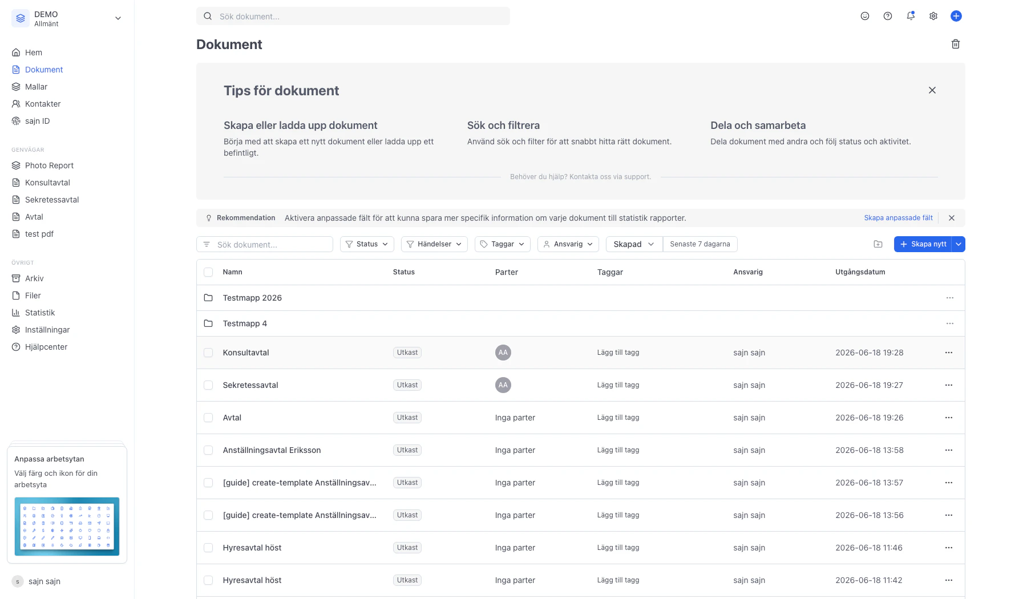The height and width of the screenshot is (599, 1027).
Task: Check the checkbox for the 13:57 guide row
Action: pos(208,483)
